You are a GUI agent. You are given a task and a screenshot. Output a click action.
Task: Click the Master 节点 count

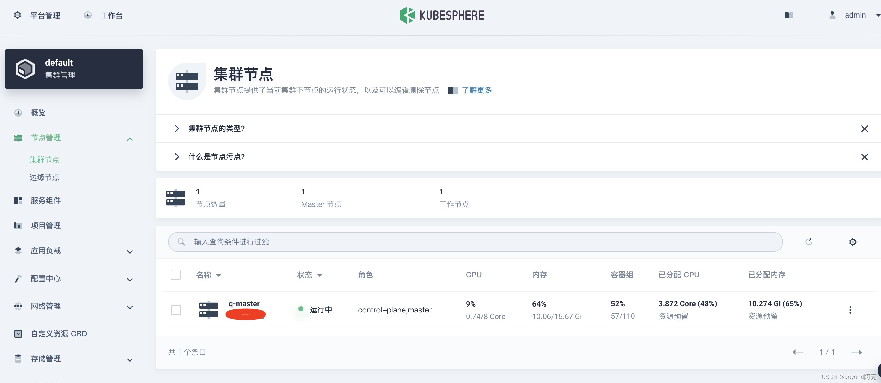pyautogui.click(x=303, y=192)
